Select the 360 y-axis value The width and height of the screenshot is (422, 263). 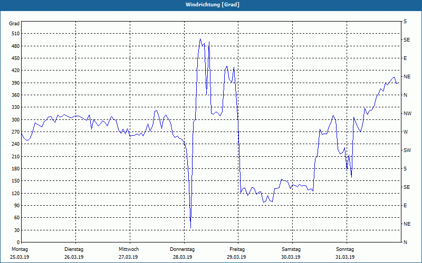16,95
